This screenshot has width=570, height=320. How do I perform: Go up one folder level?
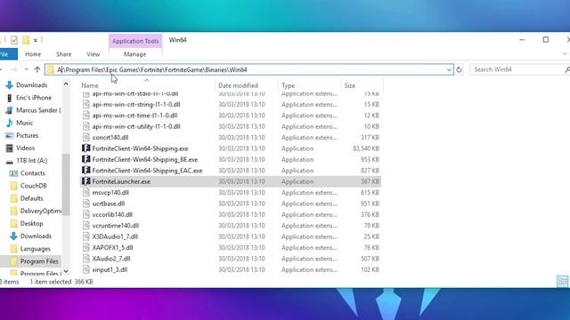(37, 69)
